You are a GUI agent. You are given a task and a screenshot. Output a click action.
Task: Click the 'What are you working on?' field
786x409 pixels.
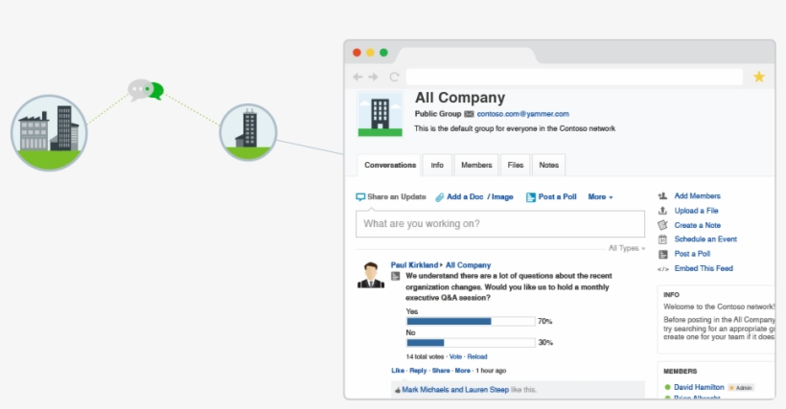click(x=500, y=224)
